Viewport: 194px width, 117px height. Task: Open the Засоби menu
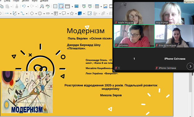coord(25,1)
